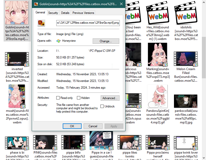Click the Created date text
Image resolution: width=206 pixels, height=160 pixels.
pos(82,74)
